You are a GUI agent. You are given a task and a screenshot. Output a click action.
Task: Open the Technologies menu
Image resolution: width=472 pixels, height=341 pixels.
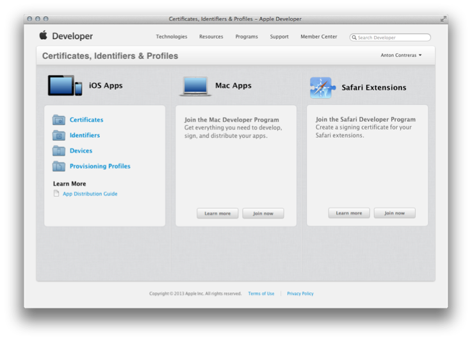172,37
